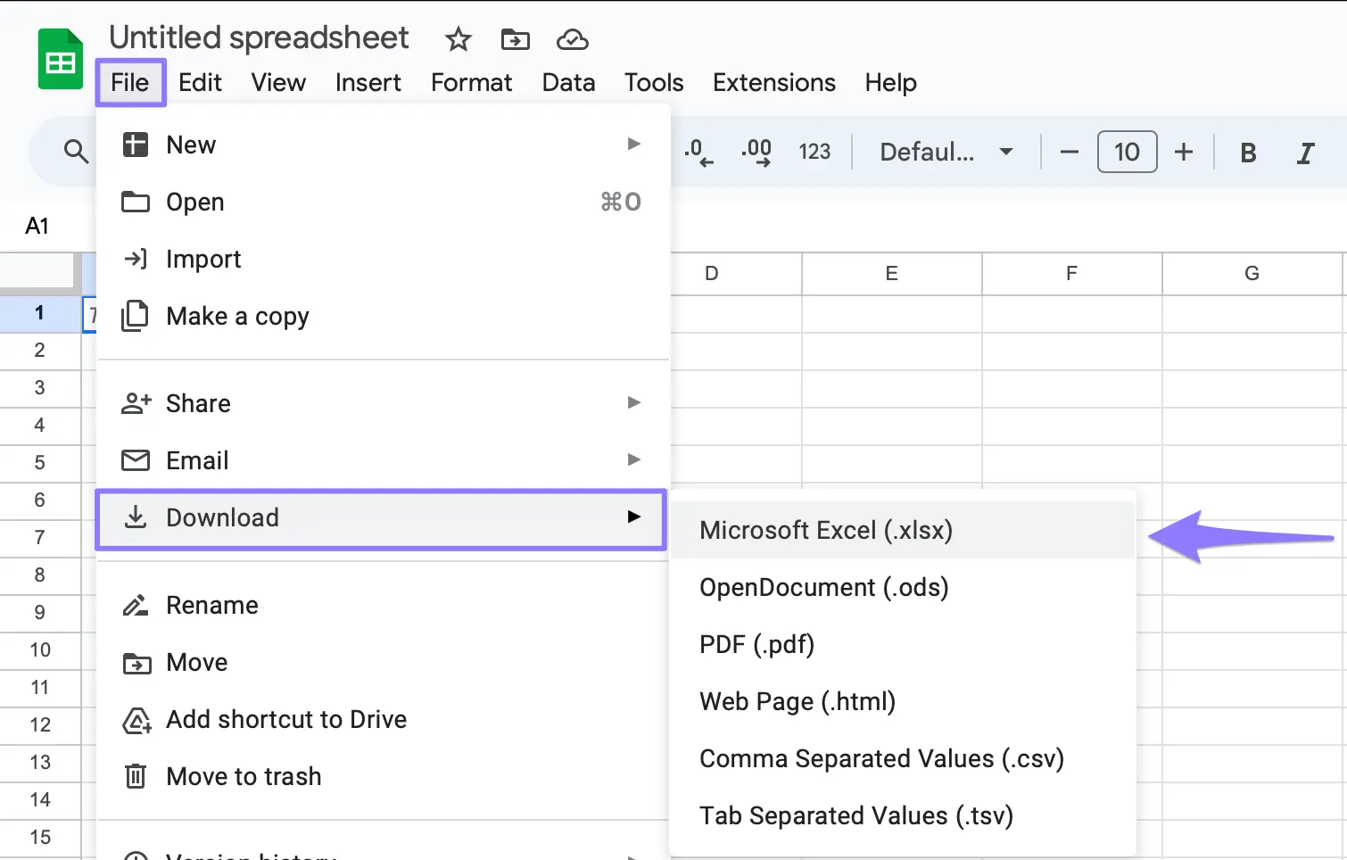The image size is (1347, 860).
Task: Check the cloud document status icon
Action: [572, 39]
